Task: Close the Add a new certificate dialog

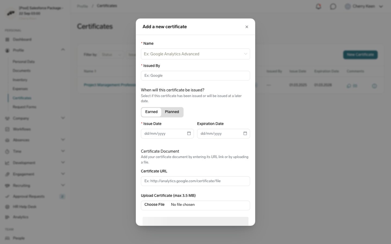Action: coord(247,27)
